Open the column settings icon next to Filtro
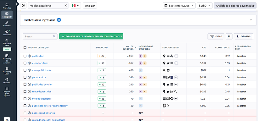Screen dimensions: 258x121 [x=229, y=36]
